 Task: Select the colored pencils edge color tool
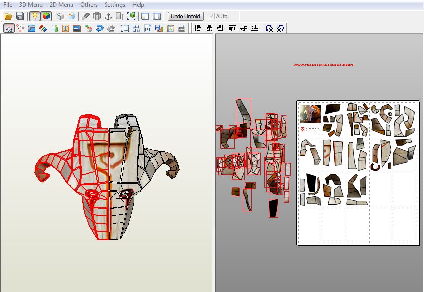(x=43, y=28)
